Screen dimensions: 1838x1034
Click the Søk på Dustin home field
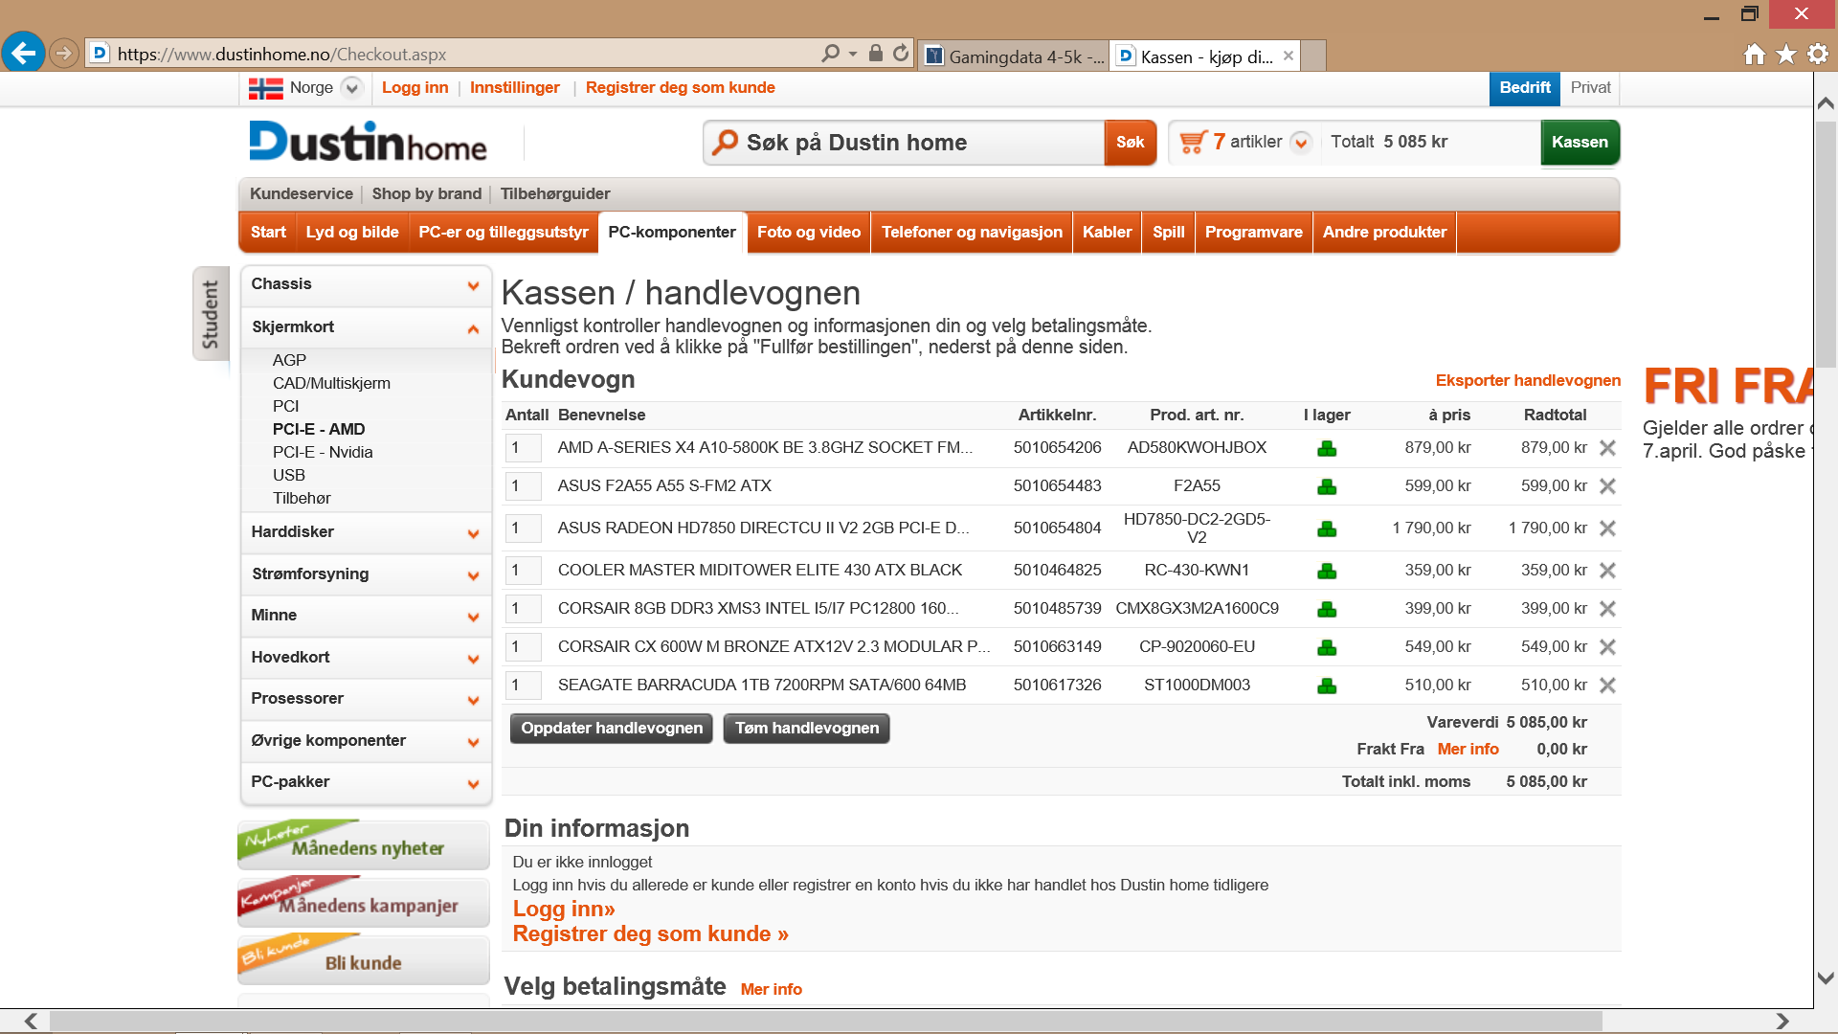tap(904, 143)
